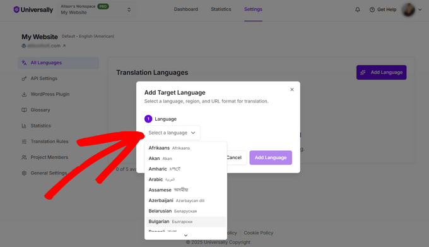Click the Universally logo icon

pyautogui.click(x=16, y=9)
